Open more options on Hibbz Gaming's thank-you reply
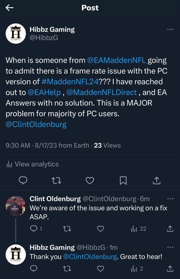The height and width of the screenshot is (279, 180). 170,247
